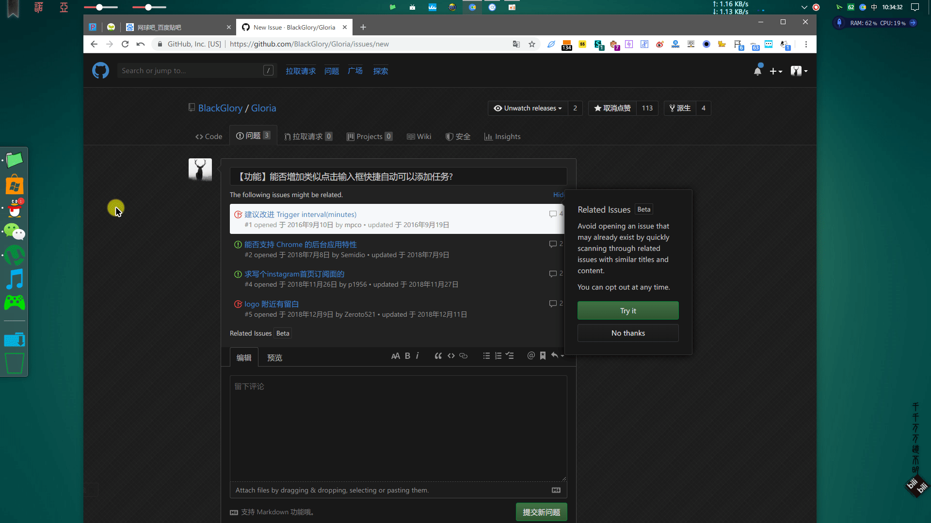
Task: Reload the page
Action: [125, 44]
